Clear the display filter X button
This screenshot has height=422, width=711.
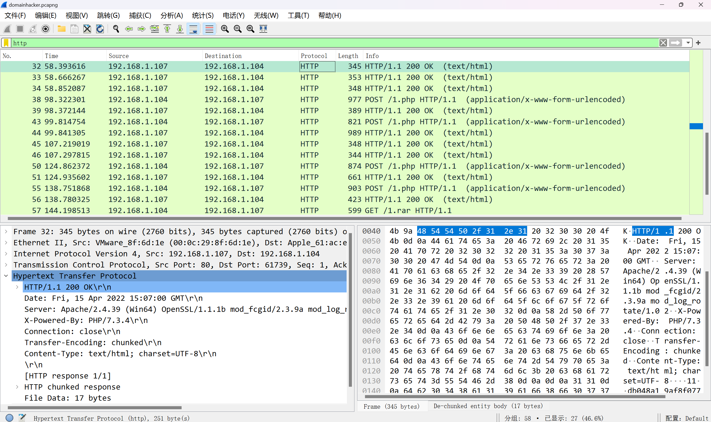663,43
